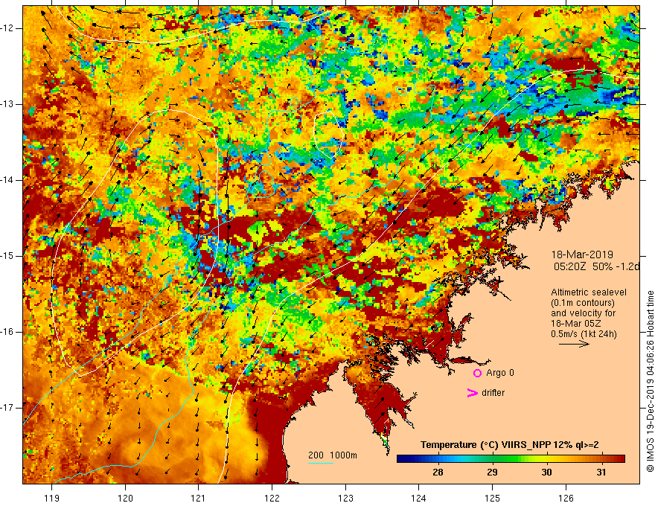Click the color bar label "28"
Viewport: 655px width, 506px height.
point(438,473)
